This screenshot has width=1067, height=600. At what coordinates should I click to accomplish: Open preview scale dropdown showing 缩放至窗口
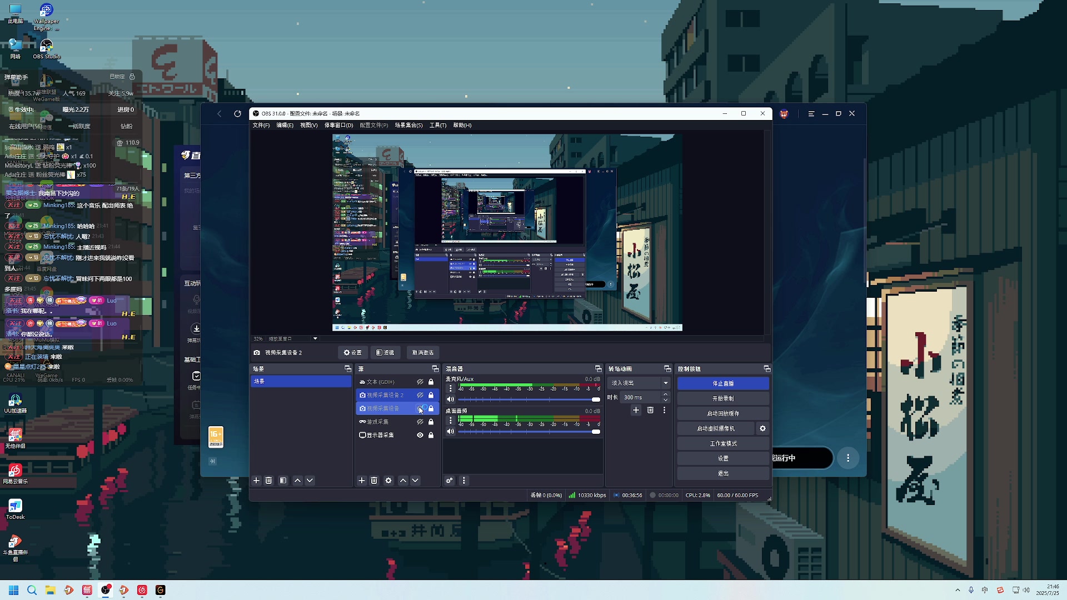(292, 338)
